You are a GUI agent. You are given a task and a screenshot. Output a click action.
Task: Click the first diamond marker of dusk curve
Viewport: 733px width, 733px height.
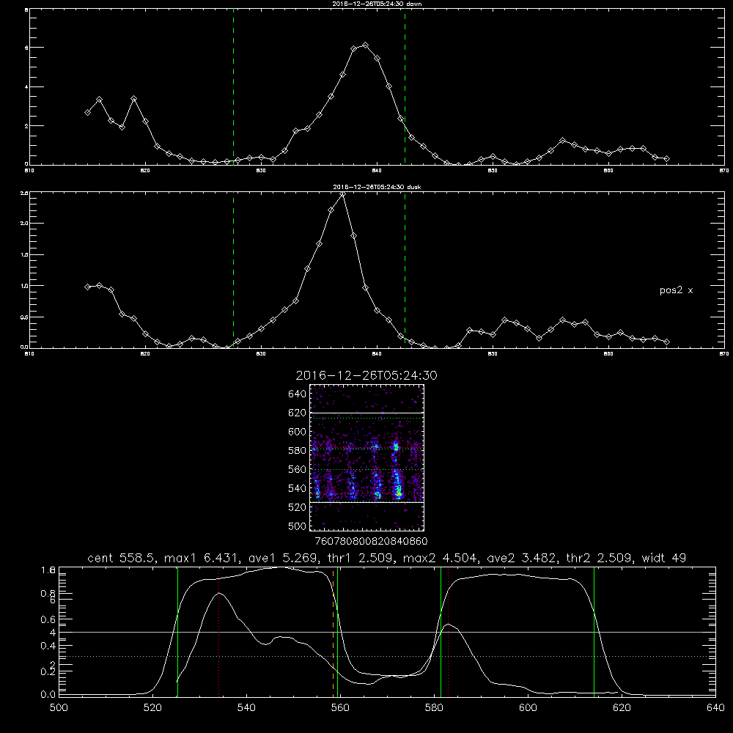coord(87,287)
